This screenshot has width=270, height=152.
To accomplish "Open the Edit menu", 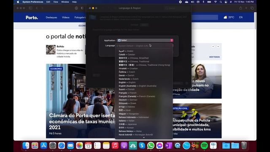I will pyautogui.click(x=48, y=2).
